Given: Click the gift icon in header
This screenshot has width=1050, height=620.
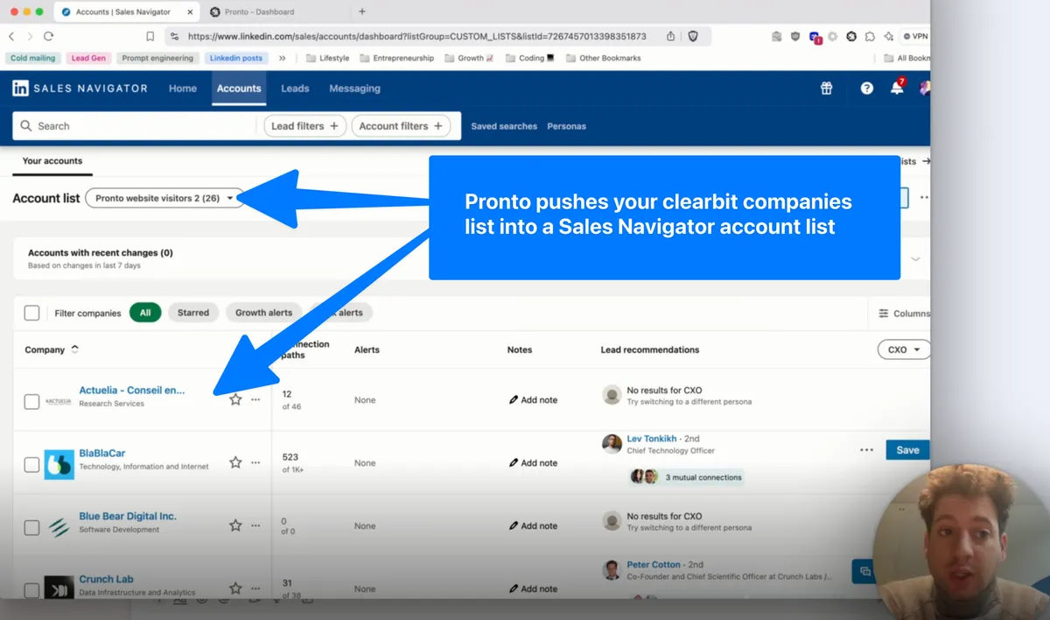Looking at the screenshot, I should click(x=826, y=88).
